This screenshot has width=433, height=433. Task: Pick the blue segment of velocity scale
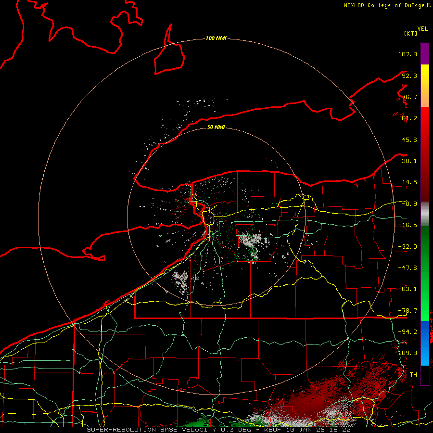click(425, 343)
